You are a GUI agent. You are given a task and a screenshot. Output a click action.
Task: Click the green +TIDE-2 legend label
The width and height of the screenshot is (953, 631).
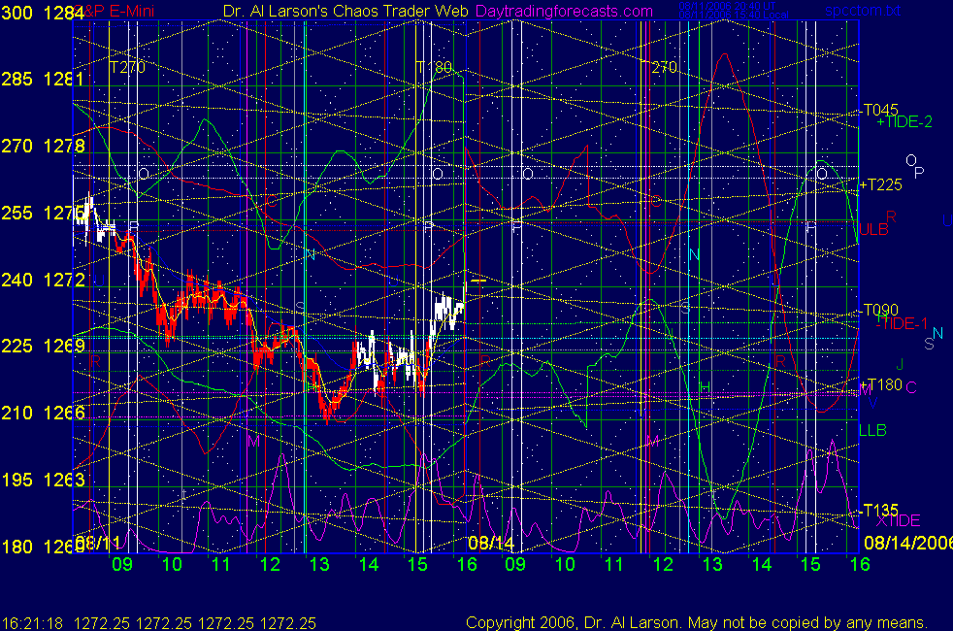pos(904,122)
